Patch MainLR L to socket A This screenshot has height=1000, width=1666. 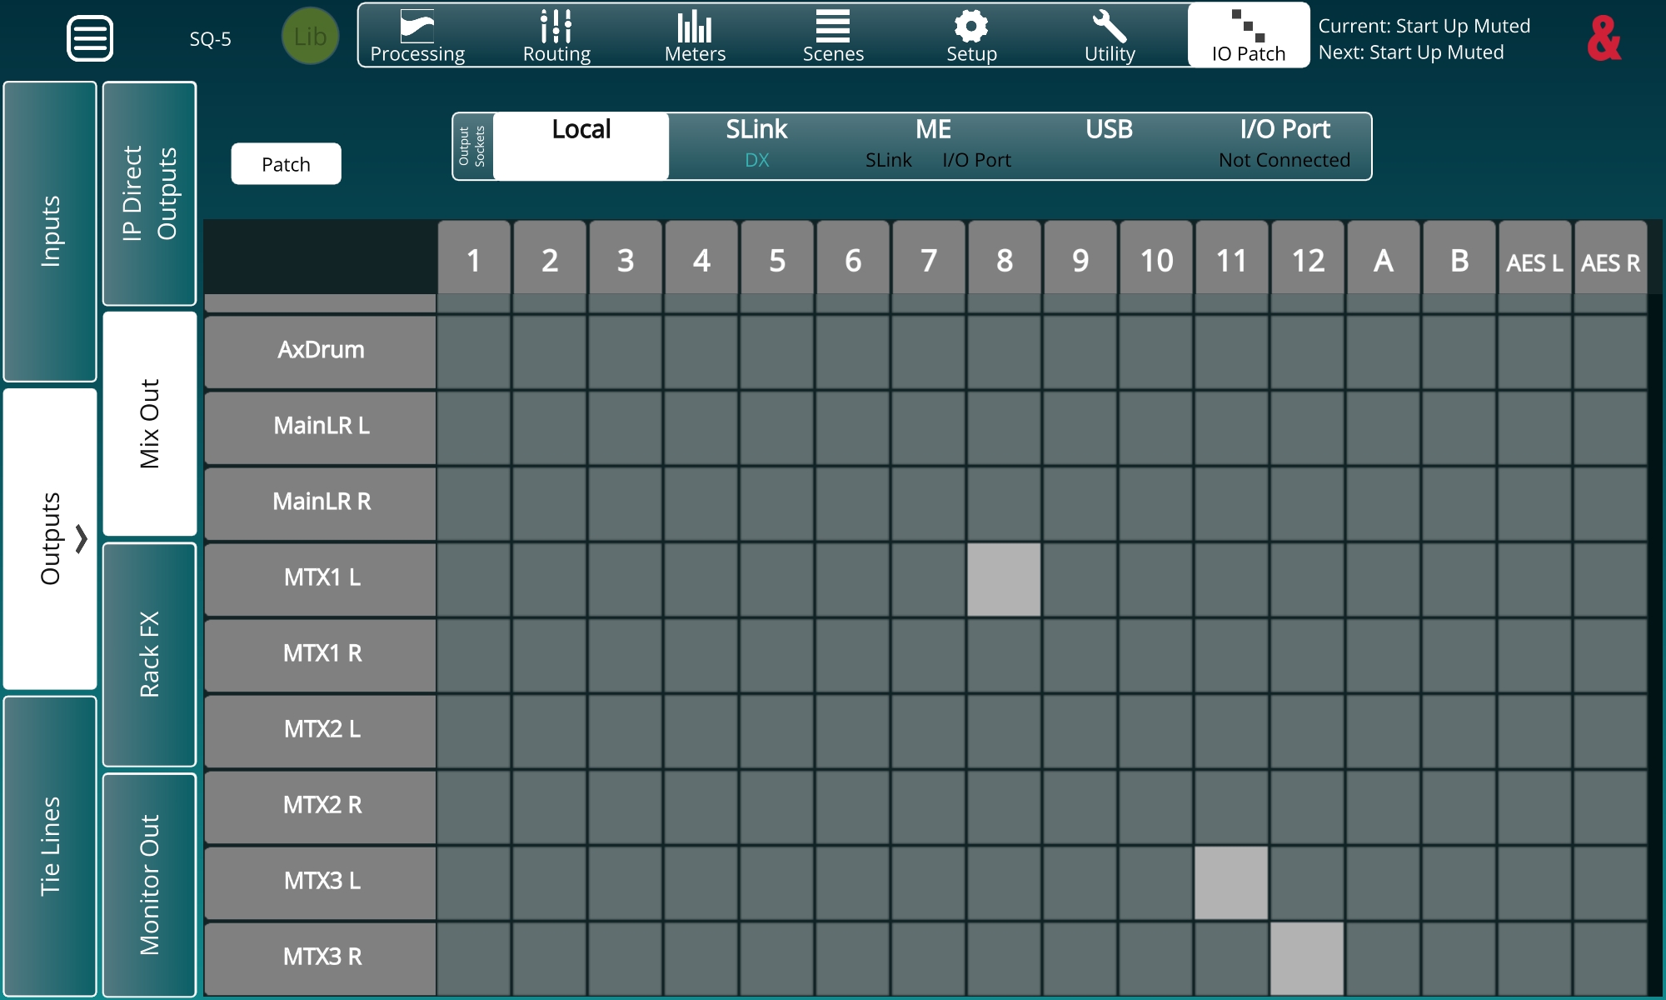click(x=1383, y=427)
